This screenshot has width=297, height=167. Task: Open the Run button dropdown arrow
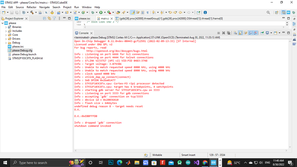coord(105,12)
